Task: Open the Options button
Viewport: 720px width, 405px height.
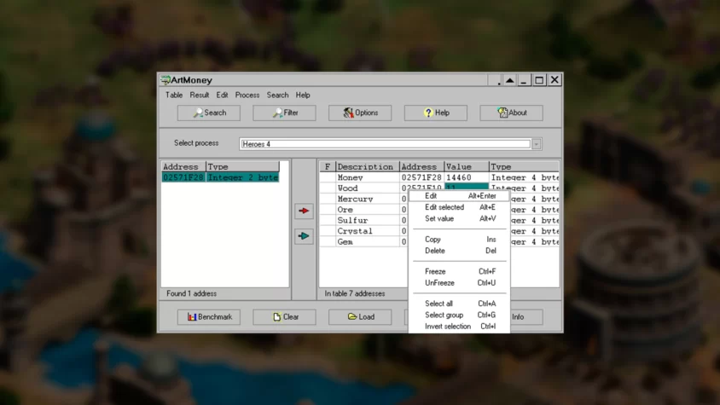Action: [360, 113]
